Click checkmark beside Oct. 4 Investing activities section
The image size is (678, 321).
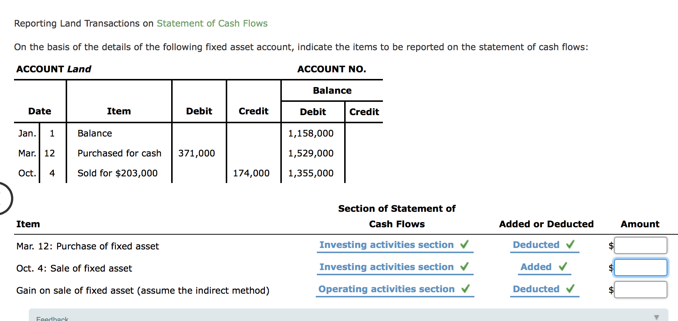click(464, 266)
